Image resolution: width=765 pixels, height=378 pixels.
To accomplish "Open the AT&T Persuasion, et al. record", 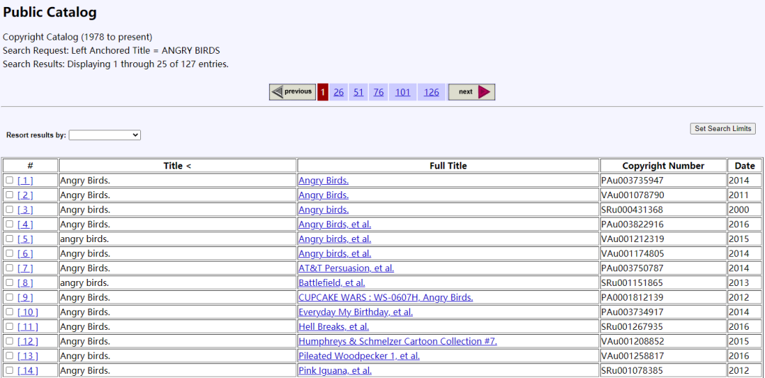I will click(346, 268).
